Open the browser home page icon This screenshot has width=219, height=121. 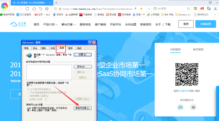click(x=34, y=9)
